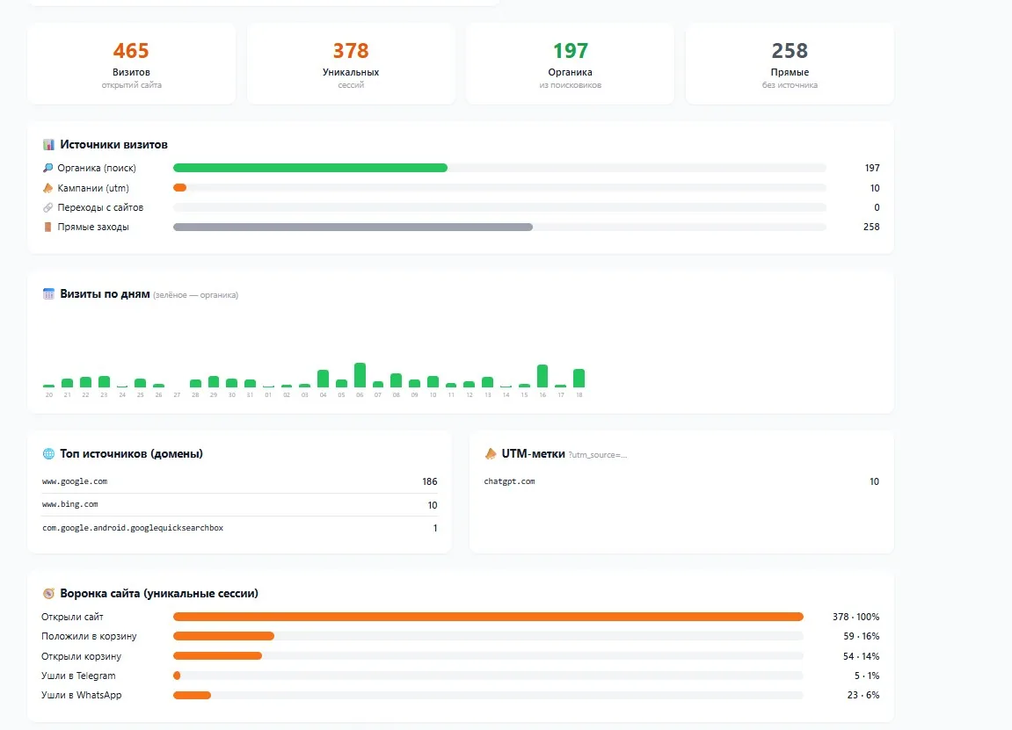Select the green chart bar for day 18
The image size is (1012, 730).
pos(579,378)
